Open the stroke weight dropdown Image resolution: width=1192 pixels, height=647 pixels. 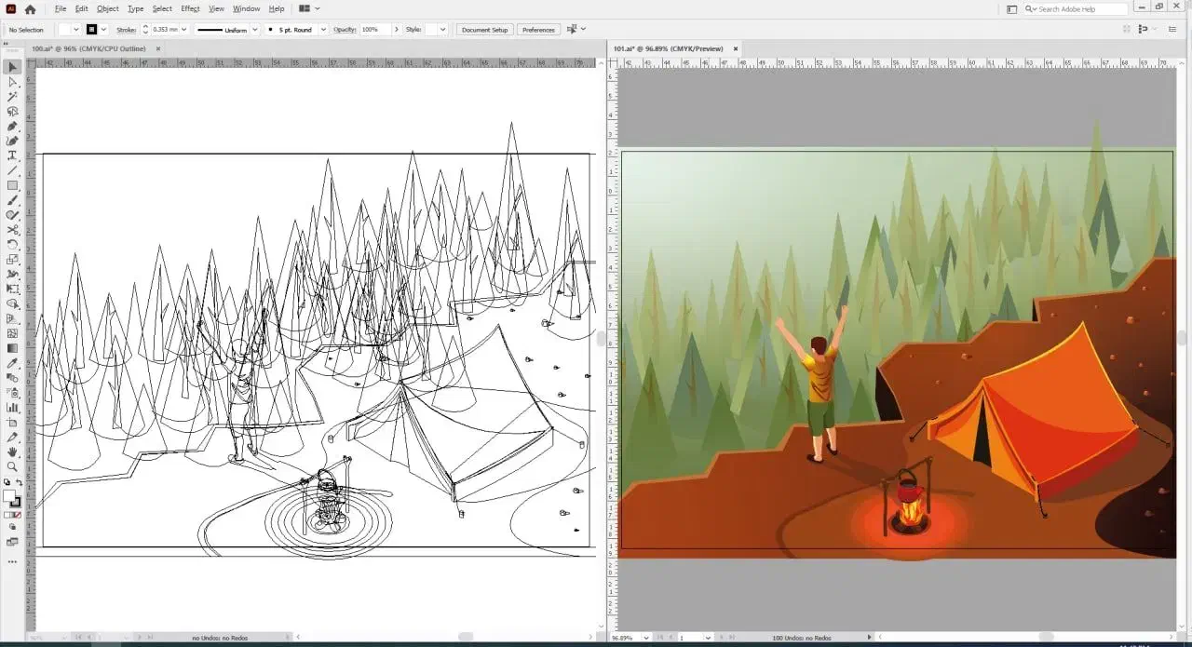pyautogui.click(x=184, y=30)
